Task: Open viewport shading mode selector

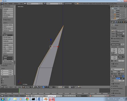Action: coord(34,87)
